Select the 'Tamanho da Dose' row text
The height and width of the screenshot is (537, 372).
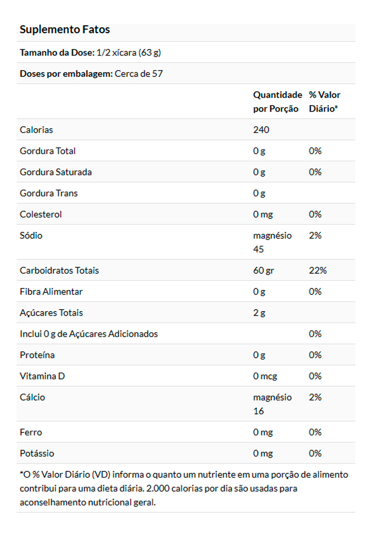[x=90, y=53]
